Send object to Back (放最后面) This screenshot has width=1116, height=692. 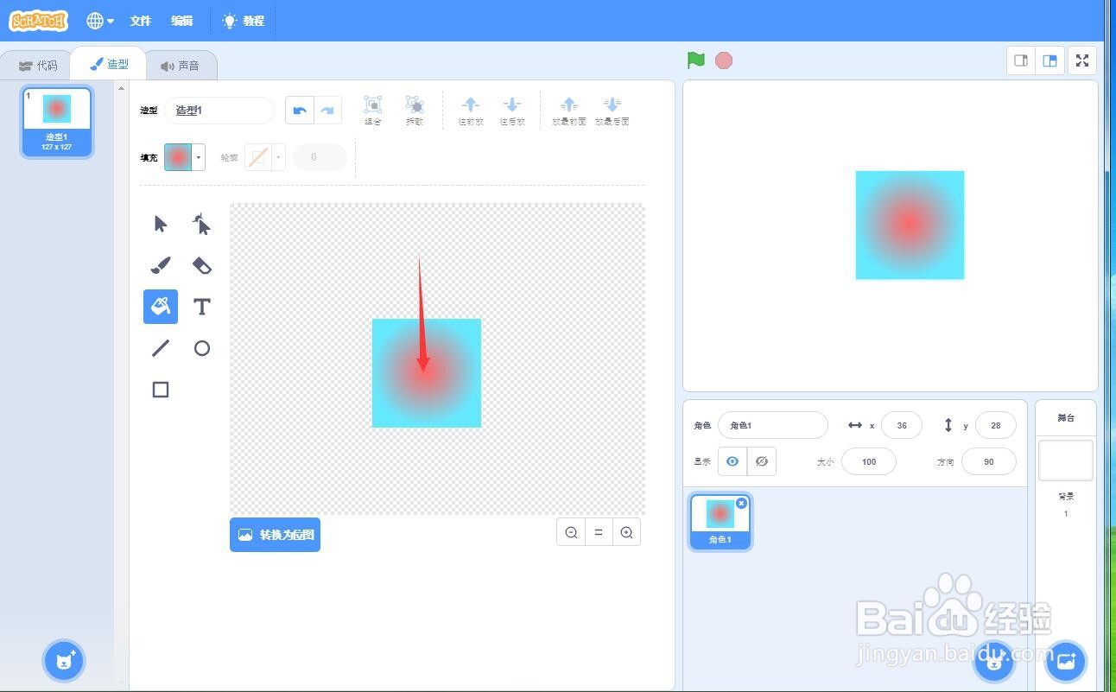click(612, 110)
